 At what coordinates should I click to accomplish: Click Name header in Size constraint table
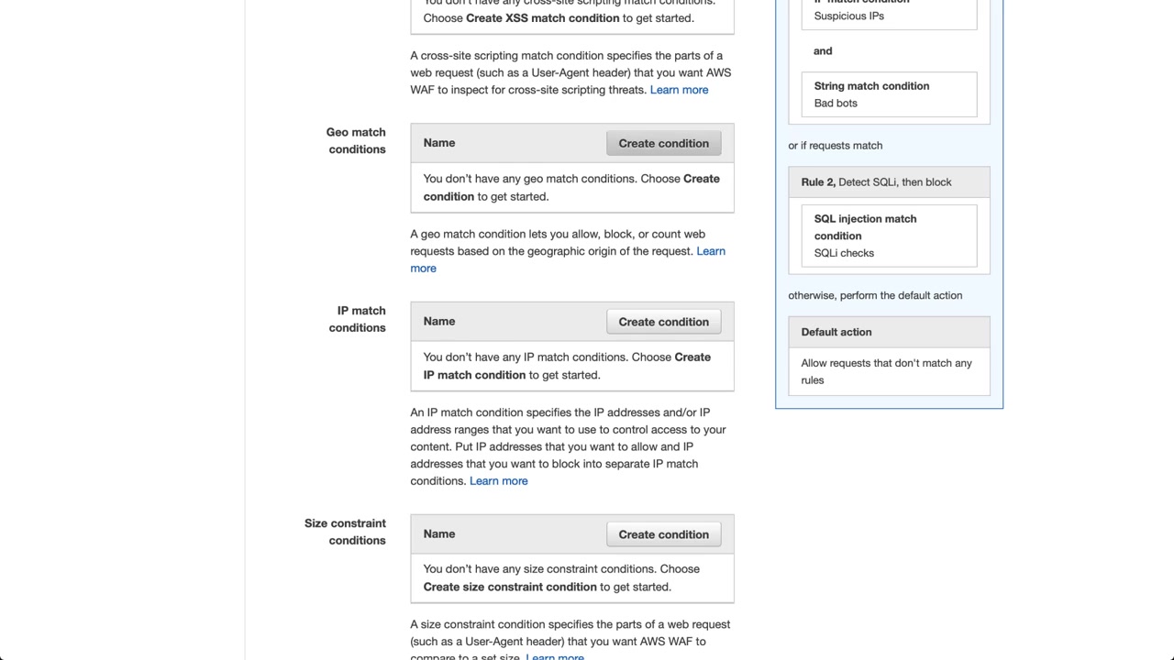point(439,534)
